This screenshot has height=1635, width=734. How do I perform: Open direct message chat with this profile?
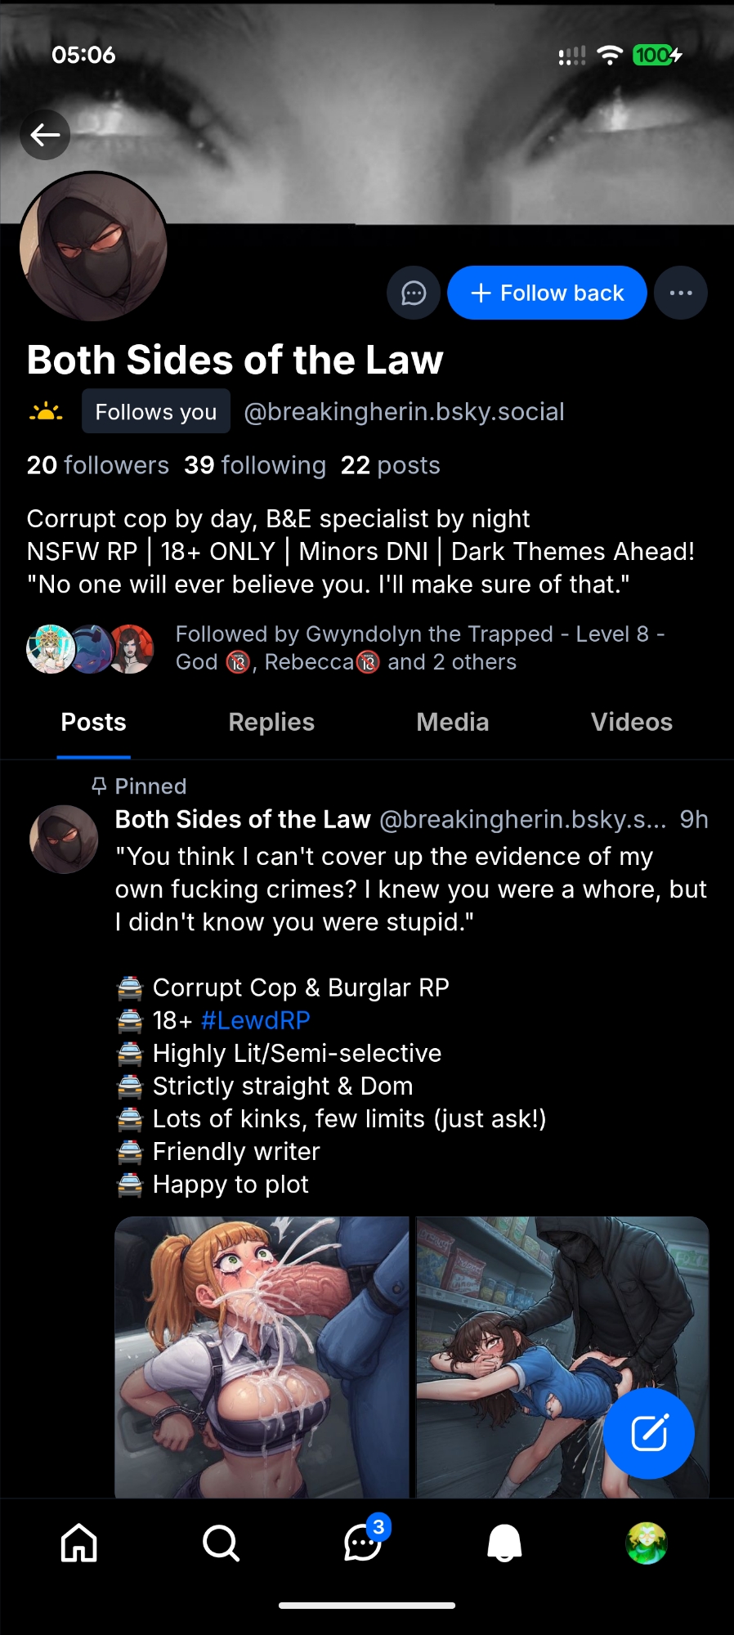click(414, 293)
